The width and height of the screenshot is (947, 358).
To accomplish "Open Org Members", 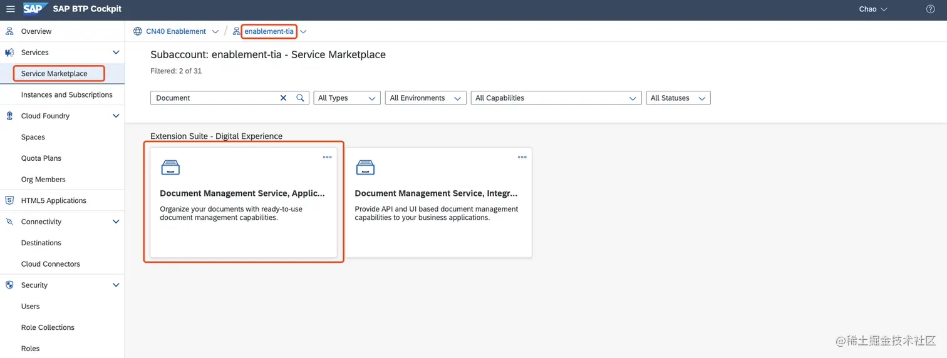I will (43, 180).
